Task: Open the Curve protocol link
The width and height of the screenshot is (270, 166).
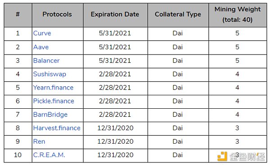Action: [x=42, y=33]
